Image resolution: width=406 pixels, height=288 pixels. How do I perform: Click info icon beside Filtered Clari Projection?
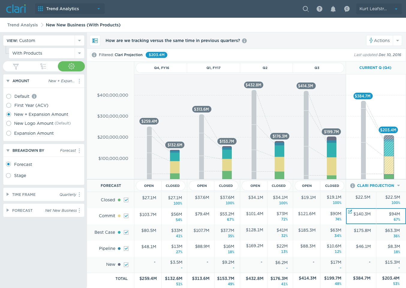pos(94,55)
